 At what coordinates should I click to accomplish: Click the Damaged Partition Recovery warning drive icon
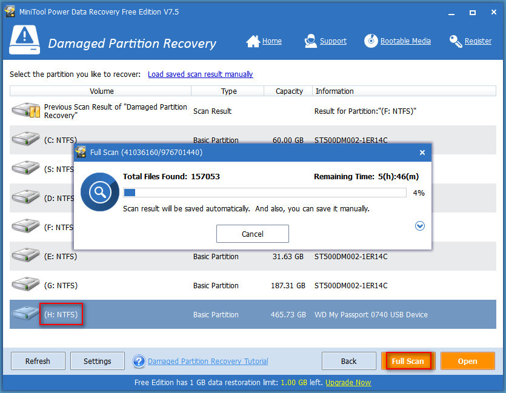[24, 40]
